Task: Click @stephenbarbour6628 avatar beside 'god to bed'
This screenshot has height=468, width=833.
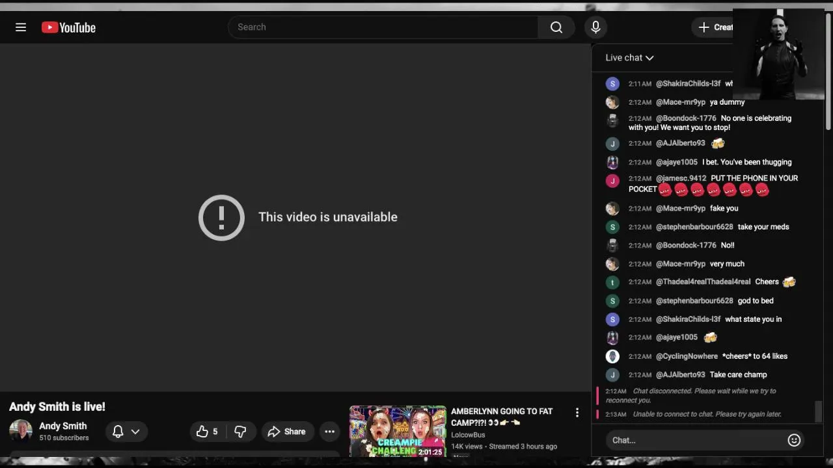Action: click(612, 301)
